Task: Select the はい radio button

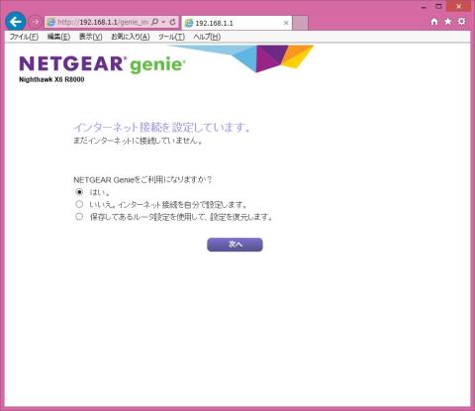Action: (x=79, y=192)
